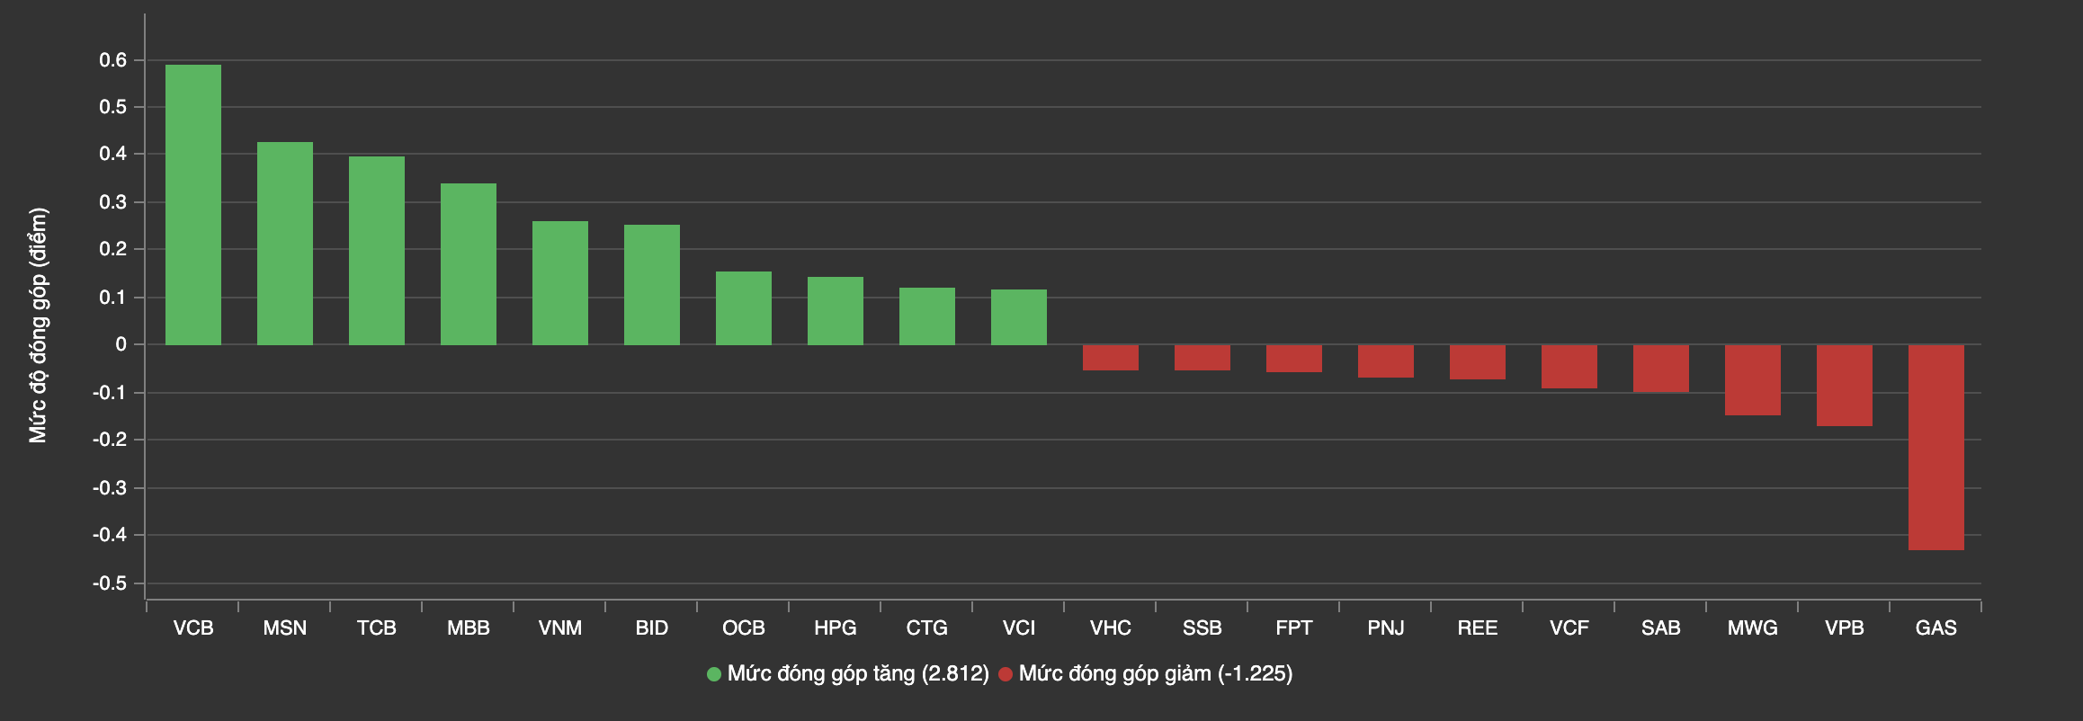Click the CTG x-axis label

tap(927, 628)
